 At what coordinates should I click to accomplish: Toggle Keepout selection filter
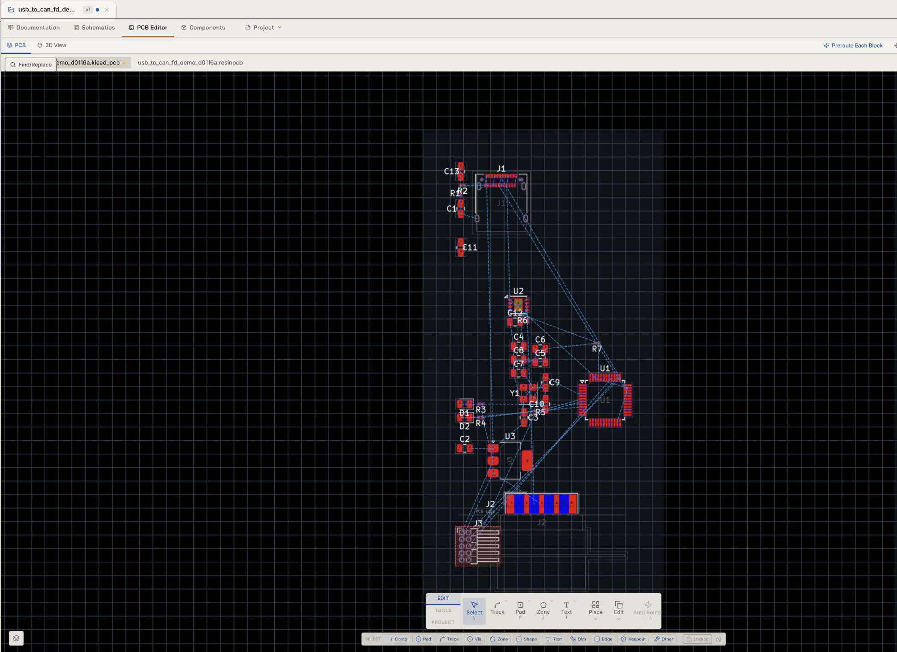(x=633, y=639)
